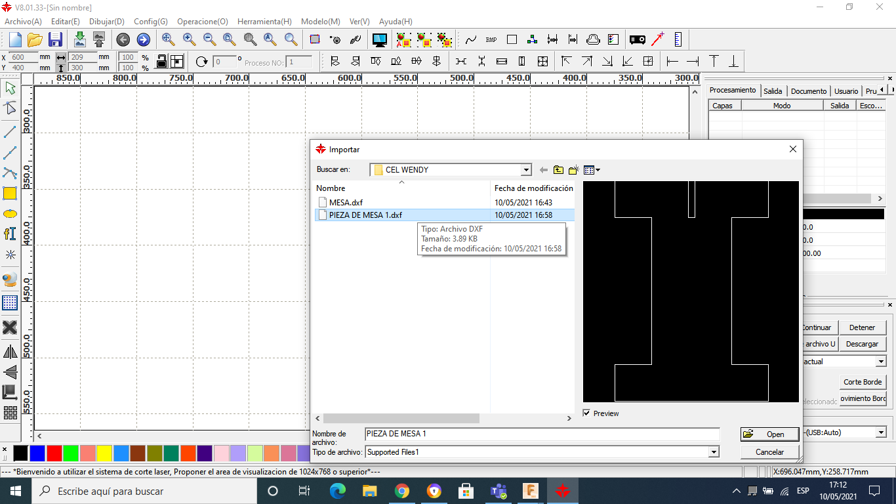
Task: Click the Open button in Importar
Action: [x=769, y=434]
